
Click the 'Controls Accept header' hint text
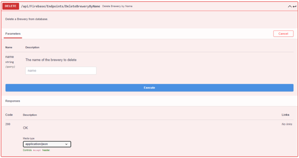36,150
